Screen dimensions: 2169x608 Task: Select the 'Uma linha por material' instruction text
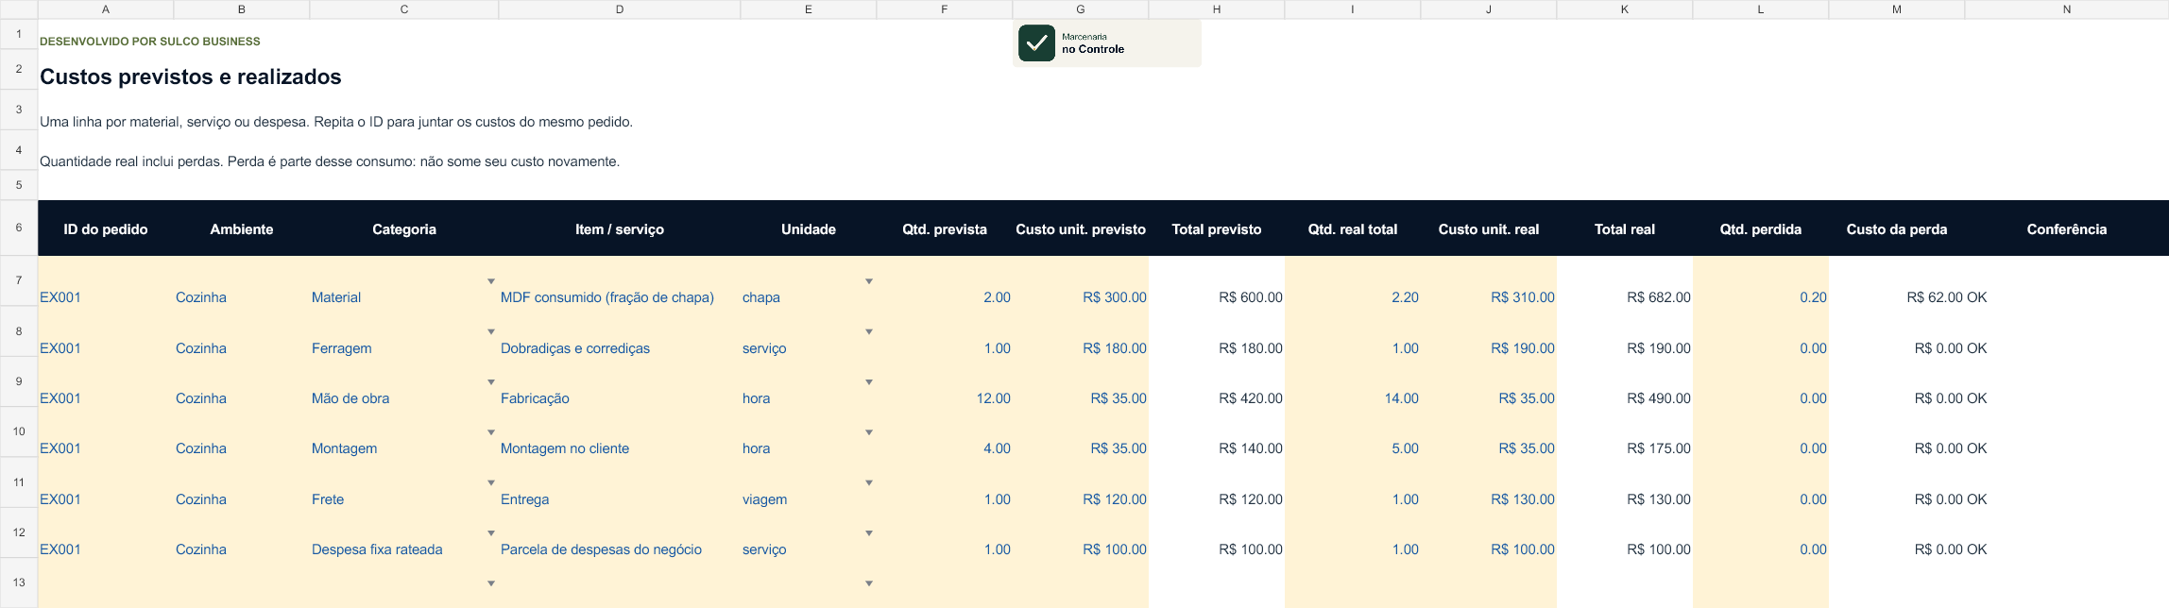click(x=336, y=122)
